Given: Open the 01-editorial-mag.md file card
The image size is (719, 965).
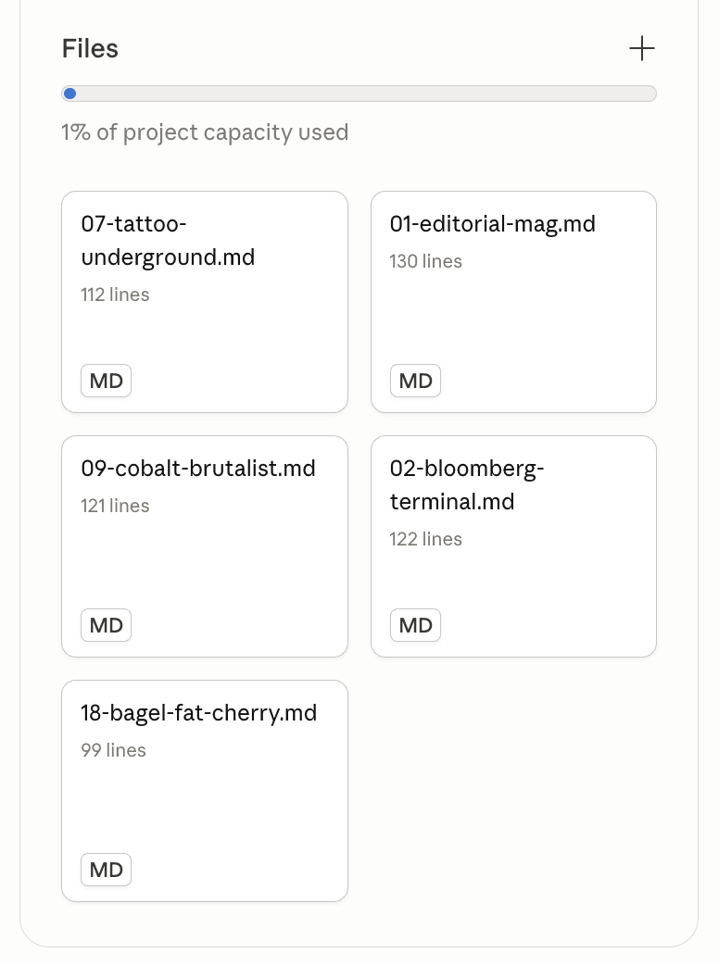Looking at the screenshot, I should click(x=514, y=302).
